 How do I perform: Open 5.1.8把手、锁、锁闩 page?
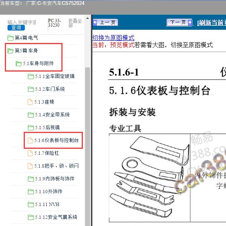coord(56,166)
